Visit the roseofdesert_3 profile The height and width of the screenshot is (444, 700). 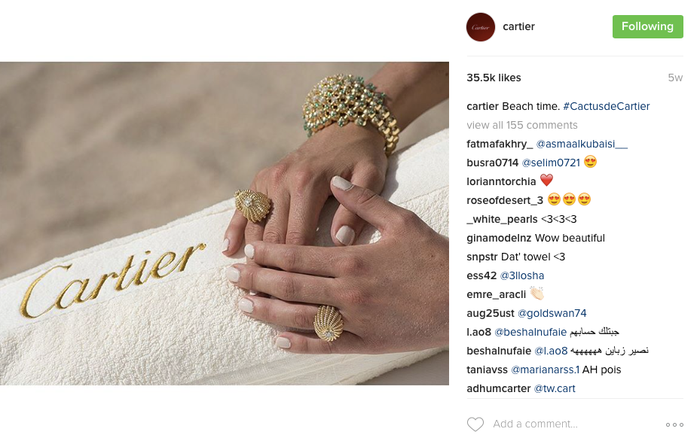pos(505,201)
